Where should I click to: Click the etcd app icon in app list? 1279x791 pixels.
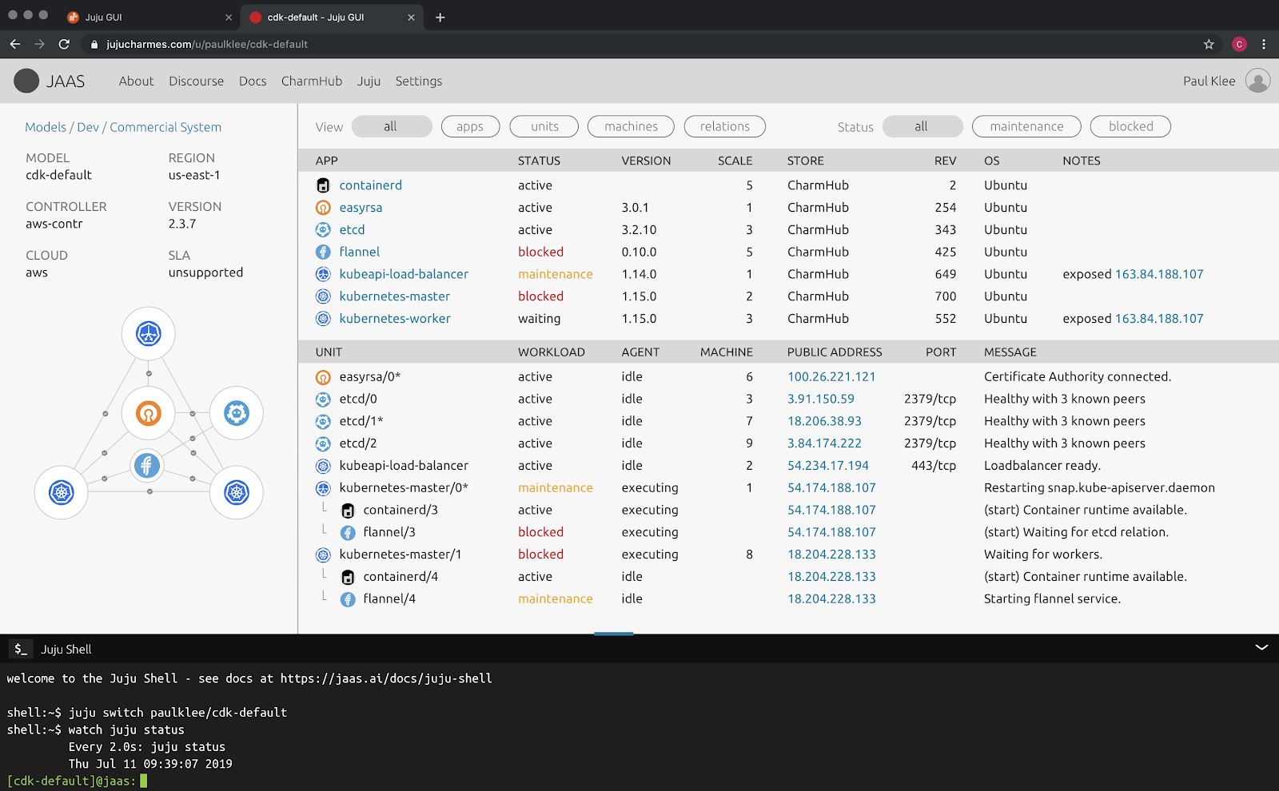click(x=323, y=230)
